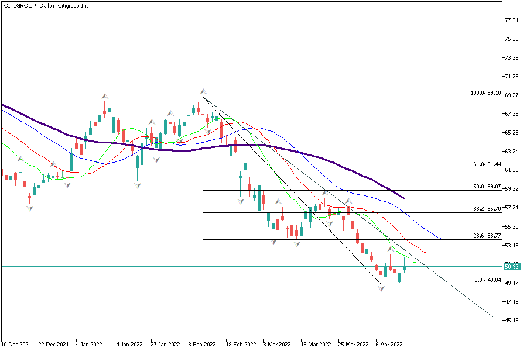Select the right end of the red moving average line
This screenshot has width=527, height=351.
(x=427, y=253)
